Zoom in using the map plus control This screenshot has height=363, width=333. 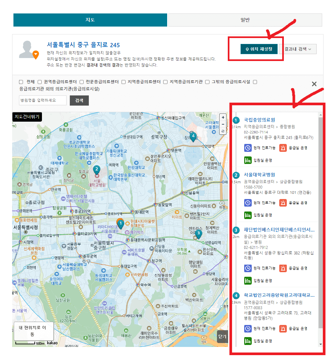click(x=223, y=117)
